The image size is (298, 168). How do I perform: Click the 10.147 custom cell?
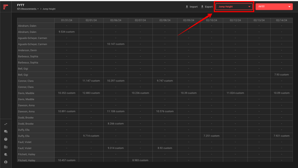point(116,44)
